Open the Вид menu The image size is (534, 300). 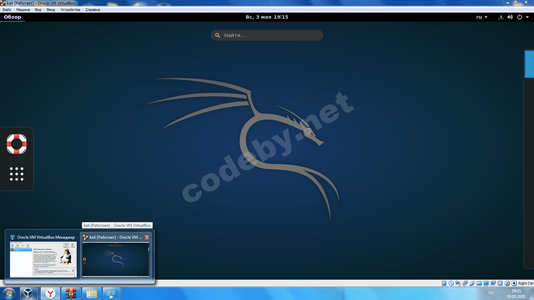point(38,10)
